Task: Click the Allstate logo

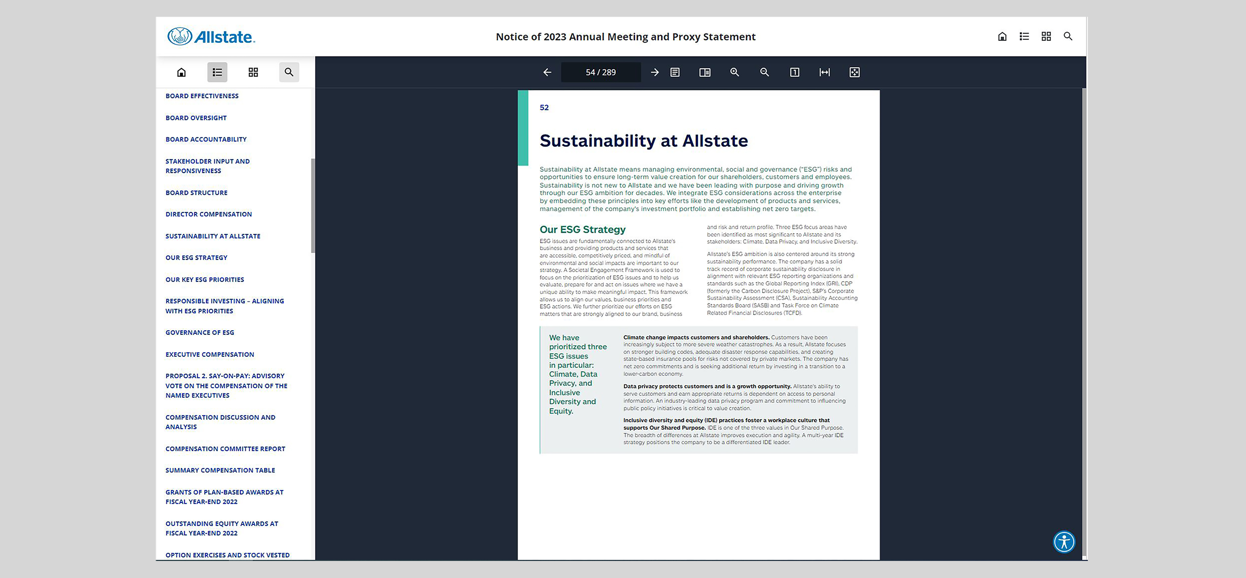Action: [x=211, y=37]
